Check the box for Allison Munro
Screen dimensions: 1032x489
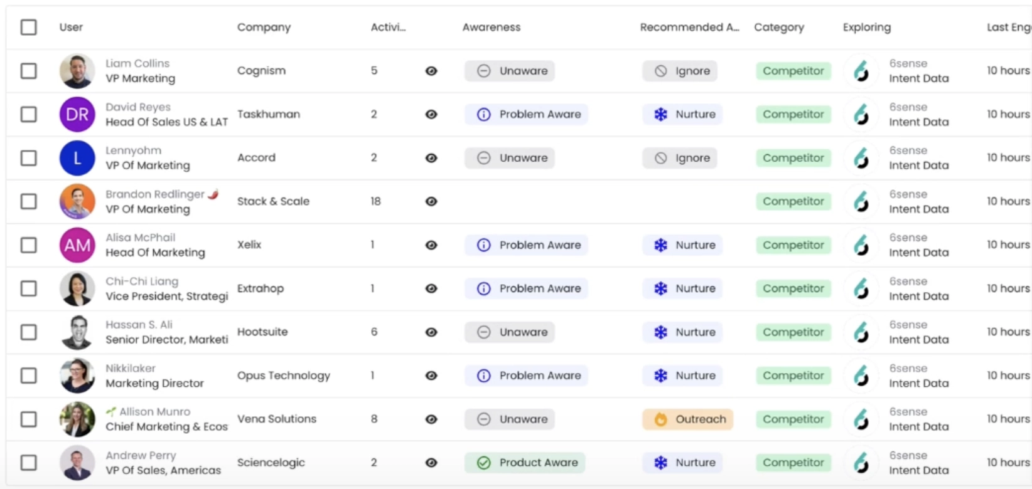click(29, 419)
